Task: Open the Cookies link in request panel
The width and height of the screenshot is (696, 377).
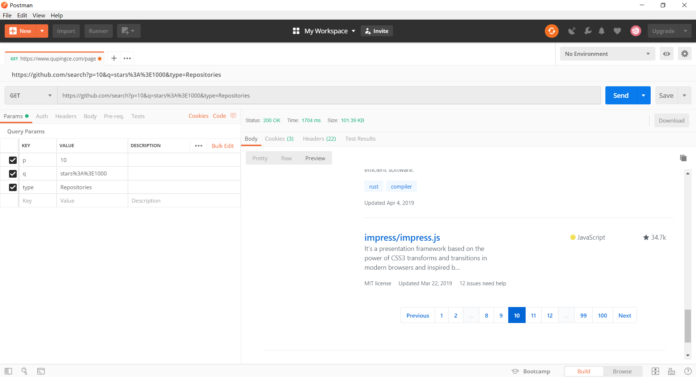Action: (x=198, y=116)
